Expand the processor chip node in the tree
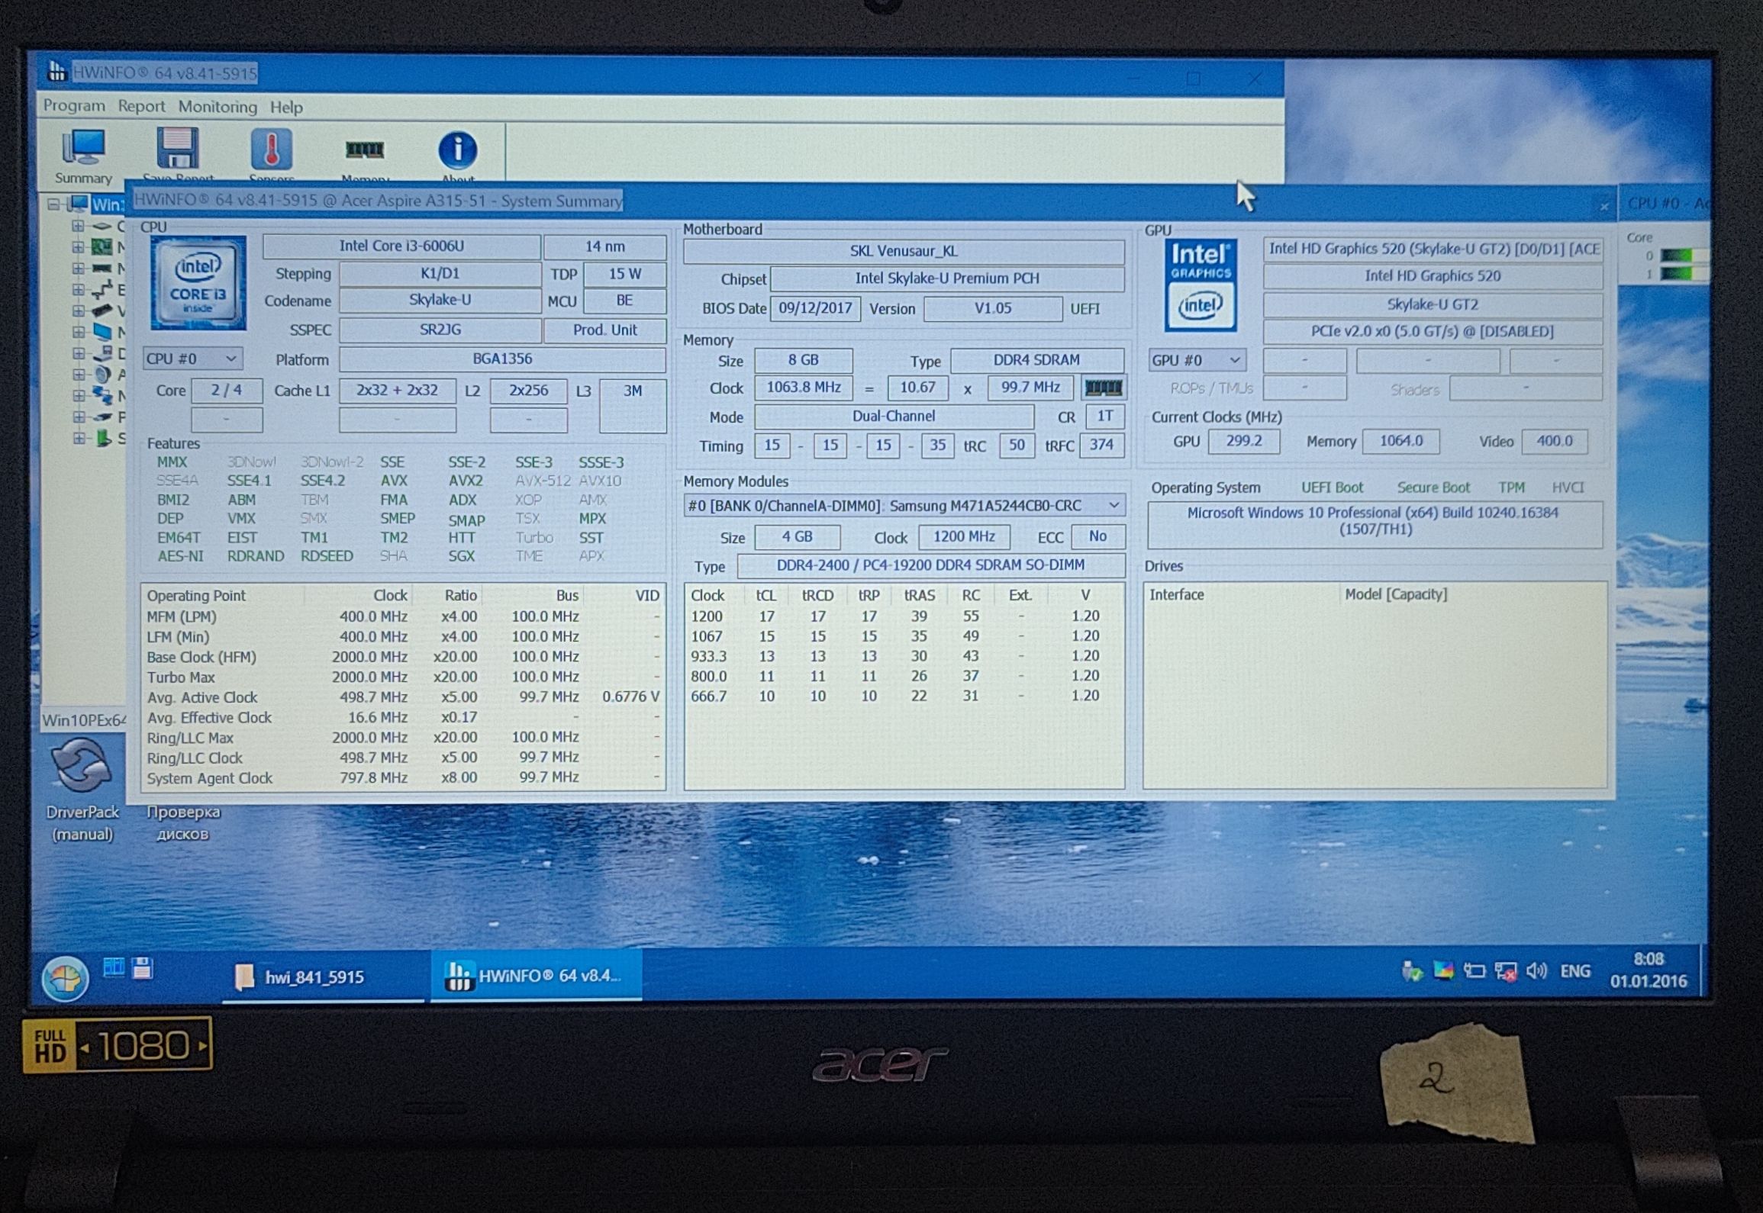The image size is (1763, 1213). pyautogui.click(x=78, y=226)
